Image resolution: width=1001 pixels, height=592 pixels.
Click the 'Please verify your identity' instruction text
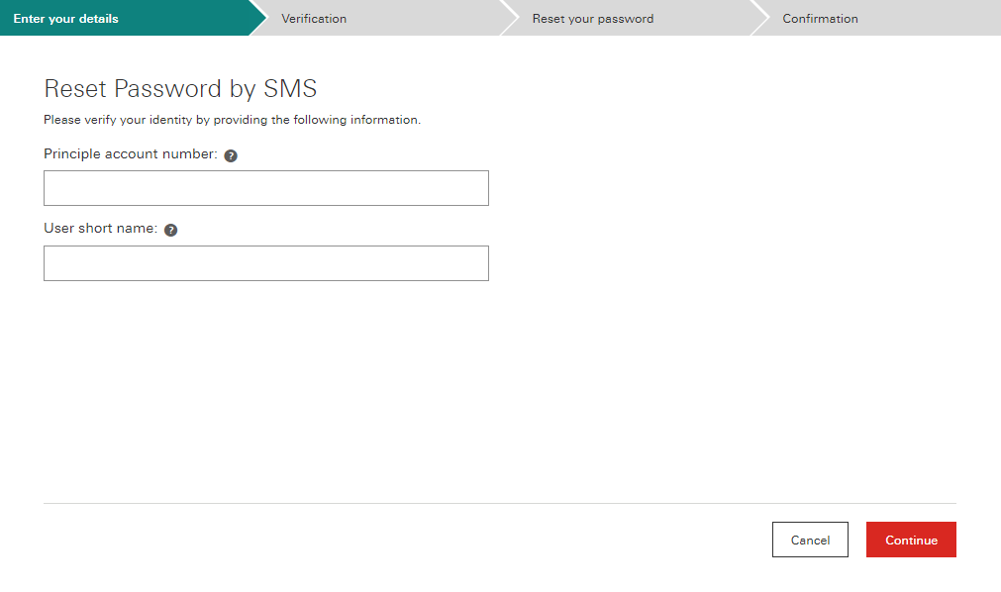232,121
